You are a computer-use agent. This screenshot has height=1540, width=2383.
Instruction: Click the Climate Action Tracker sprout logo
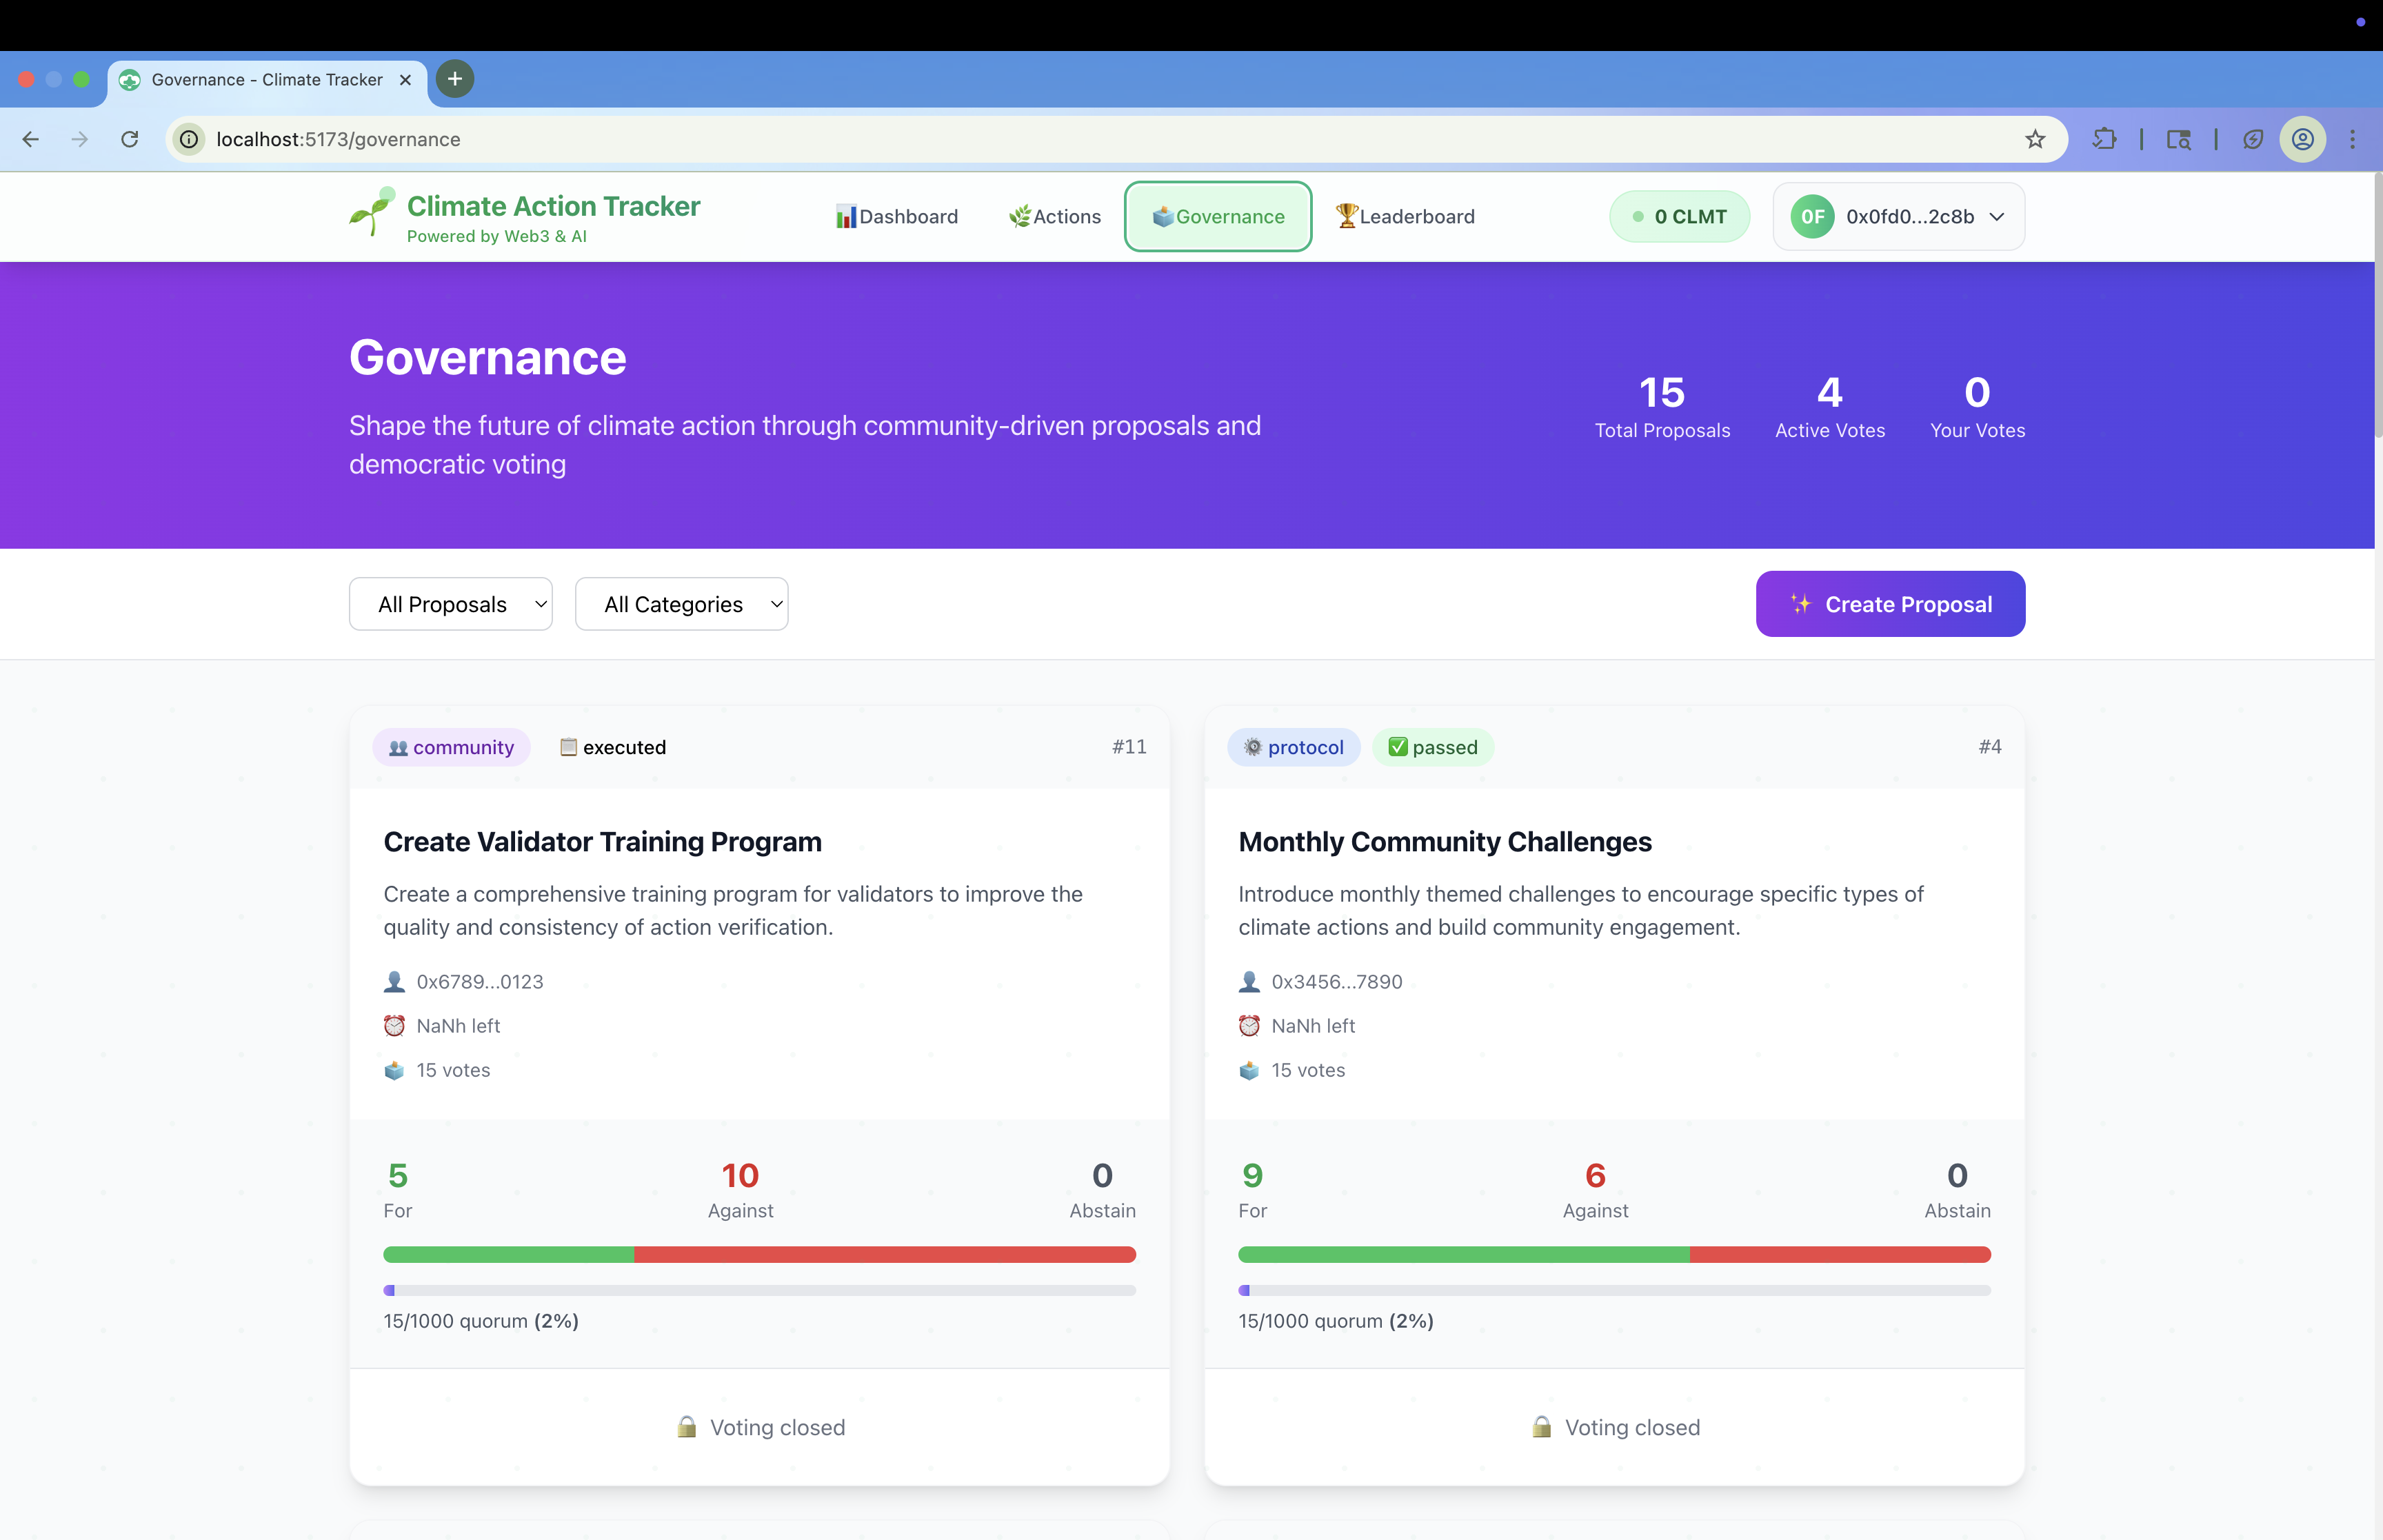tap(372, 212)
